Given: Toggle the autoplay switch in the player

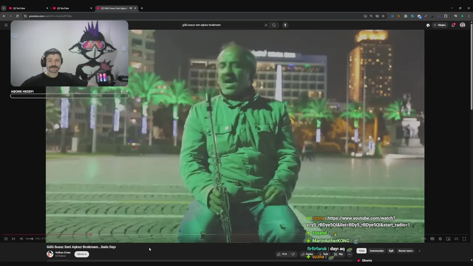Looking at the screenshot, I should pos(424,239).
